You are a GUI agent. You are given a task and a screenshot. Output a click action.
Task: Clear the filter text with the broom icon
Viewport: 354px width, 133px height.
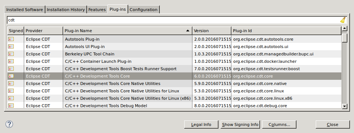pyautogui.click(x=343, y=20)
